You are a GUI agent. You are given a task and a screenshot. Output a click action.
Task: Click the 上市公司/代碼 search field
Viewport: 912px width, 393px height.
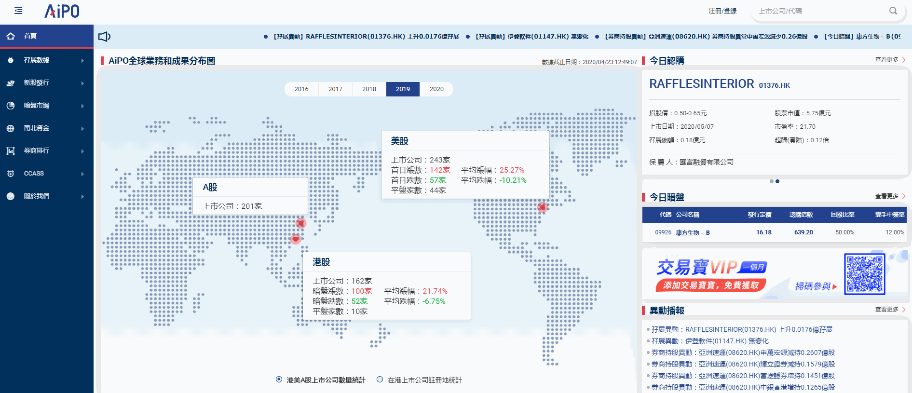[x=820, y=11]
